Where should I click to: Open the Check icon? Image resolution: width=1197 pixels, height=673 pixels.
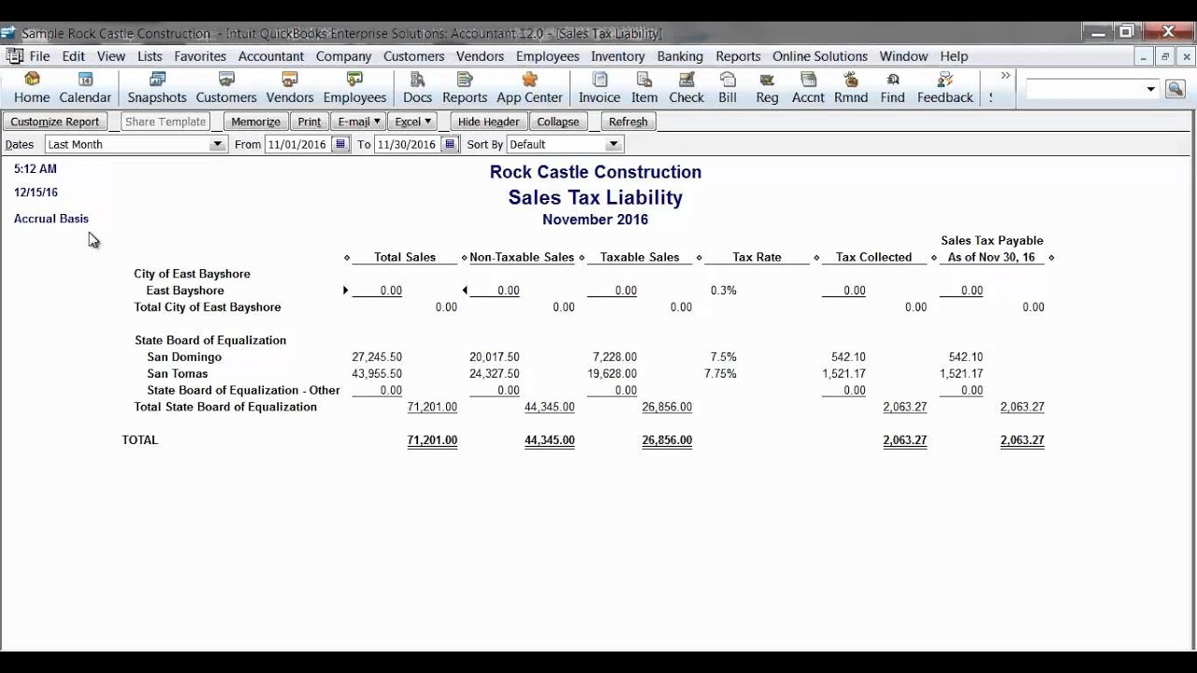[686, 88]
